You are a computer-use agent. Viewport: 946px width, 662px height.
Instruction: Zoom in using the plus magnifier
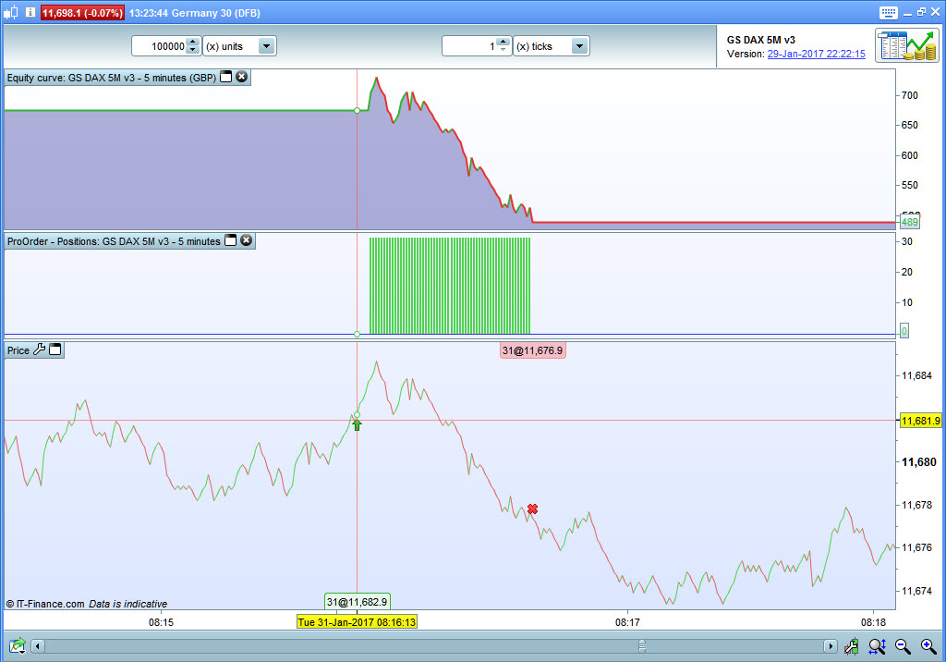click(928, 646)
